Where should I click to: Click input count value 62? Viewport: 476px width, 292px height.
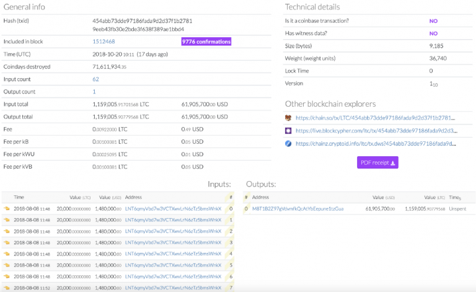click(x=95, y=79)
